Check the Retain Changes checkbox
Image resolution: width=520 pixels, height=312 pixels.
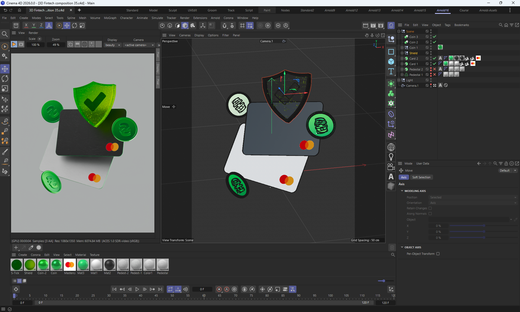click(430, 208)
